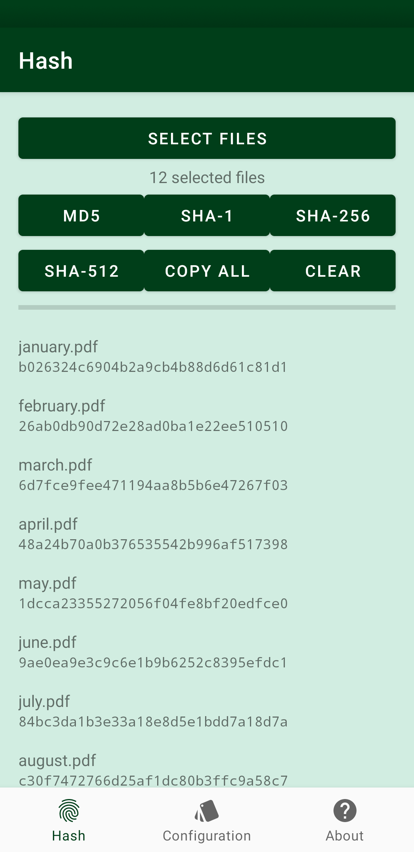414x852 pixels.
Task: Tap the august.pdf file name
Action: pos(57,761)
